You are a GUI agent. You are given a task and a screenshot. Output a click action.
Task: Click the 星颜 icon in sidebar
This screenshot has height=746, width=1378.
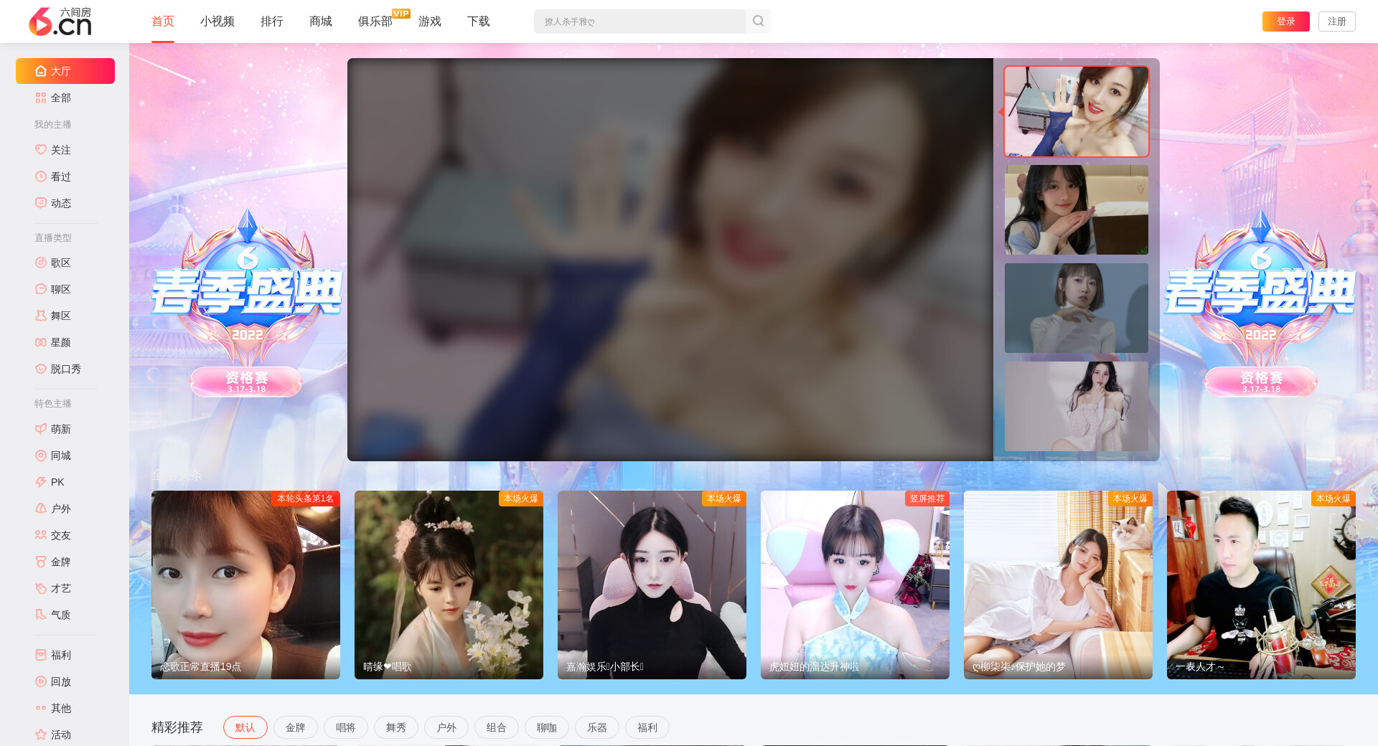point(41,342)
